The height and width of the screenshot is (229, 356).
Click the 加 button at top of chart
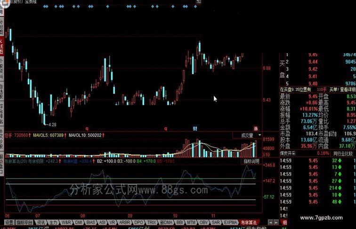pyautogui.click(x=199, y=2)
